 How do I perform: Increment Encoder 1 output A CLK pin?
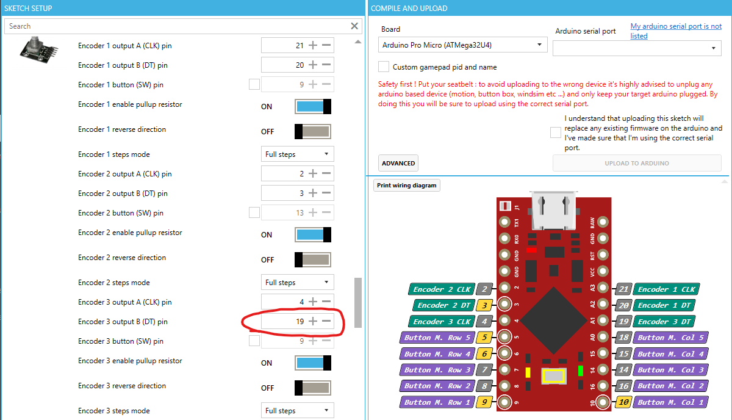pyautogui.click(x=313, y=45)
